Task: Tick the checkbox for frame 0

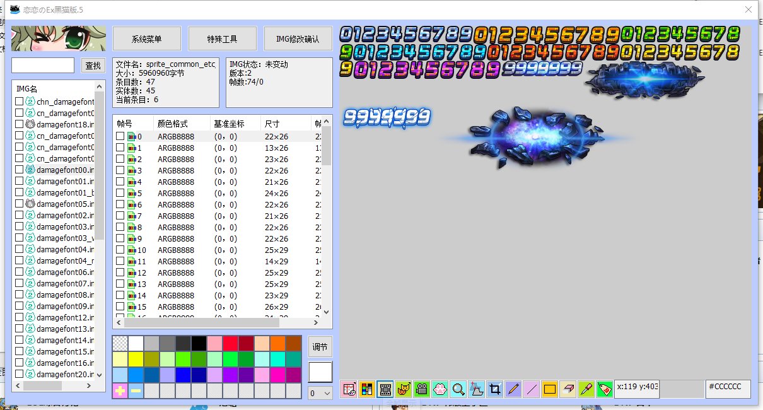Action: coord(120,136)
